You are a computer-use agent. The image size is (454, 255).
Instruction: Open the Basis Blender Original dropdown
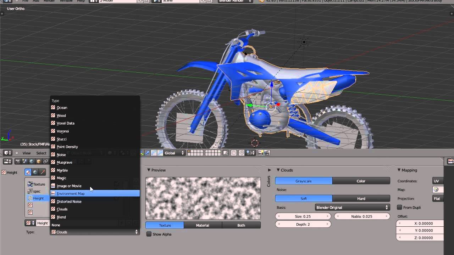click(x=352, y=208)
